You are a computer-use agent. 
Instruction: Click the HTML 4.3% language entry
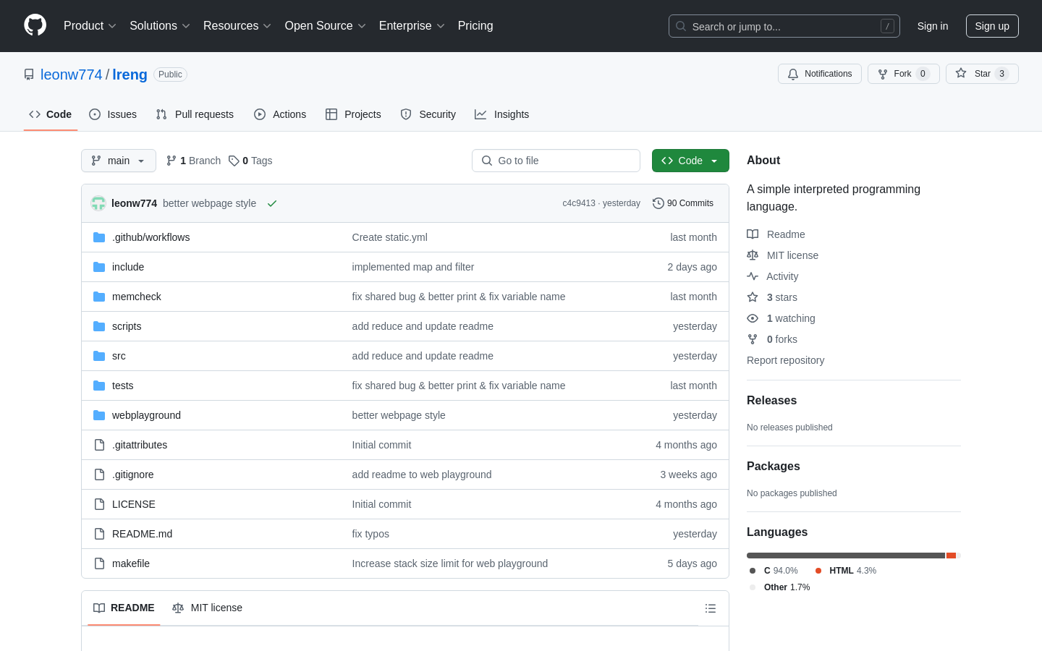pyautogui.click(x=846, y=571)
